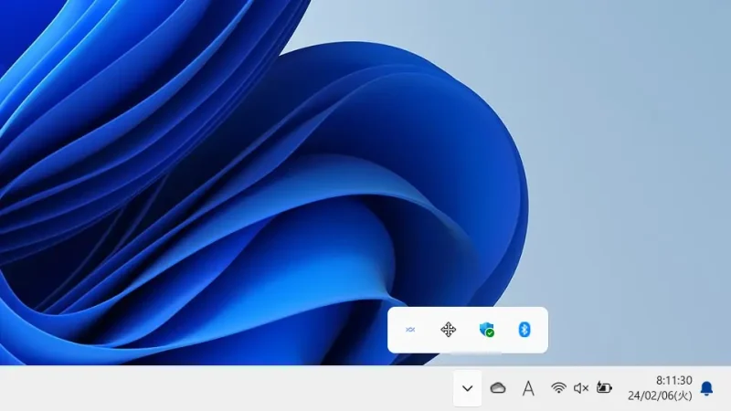Toggle IME input mode with the 'A' indicator
The image size is (731, 411).
click(528, 388)
